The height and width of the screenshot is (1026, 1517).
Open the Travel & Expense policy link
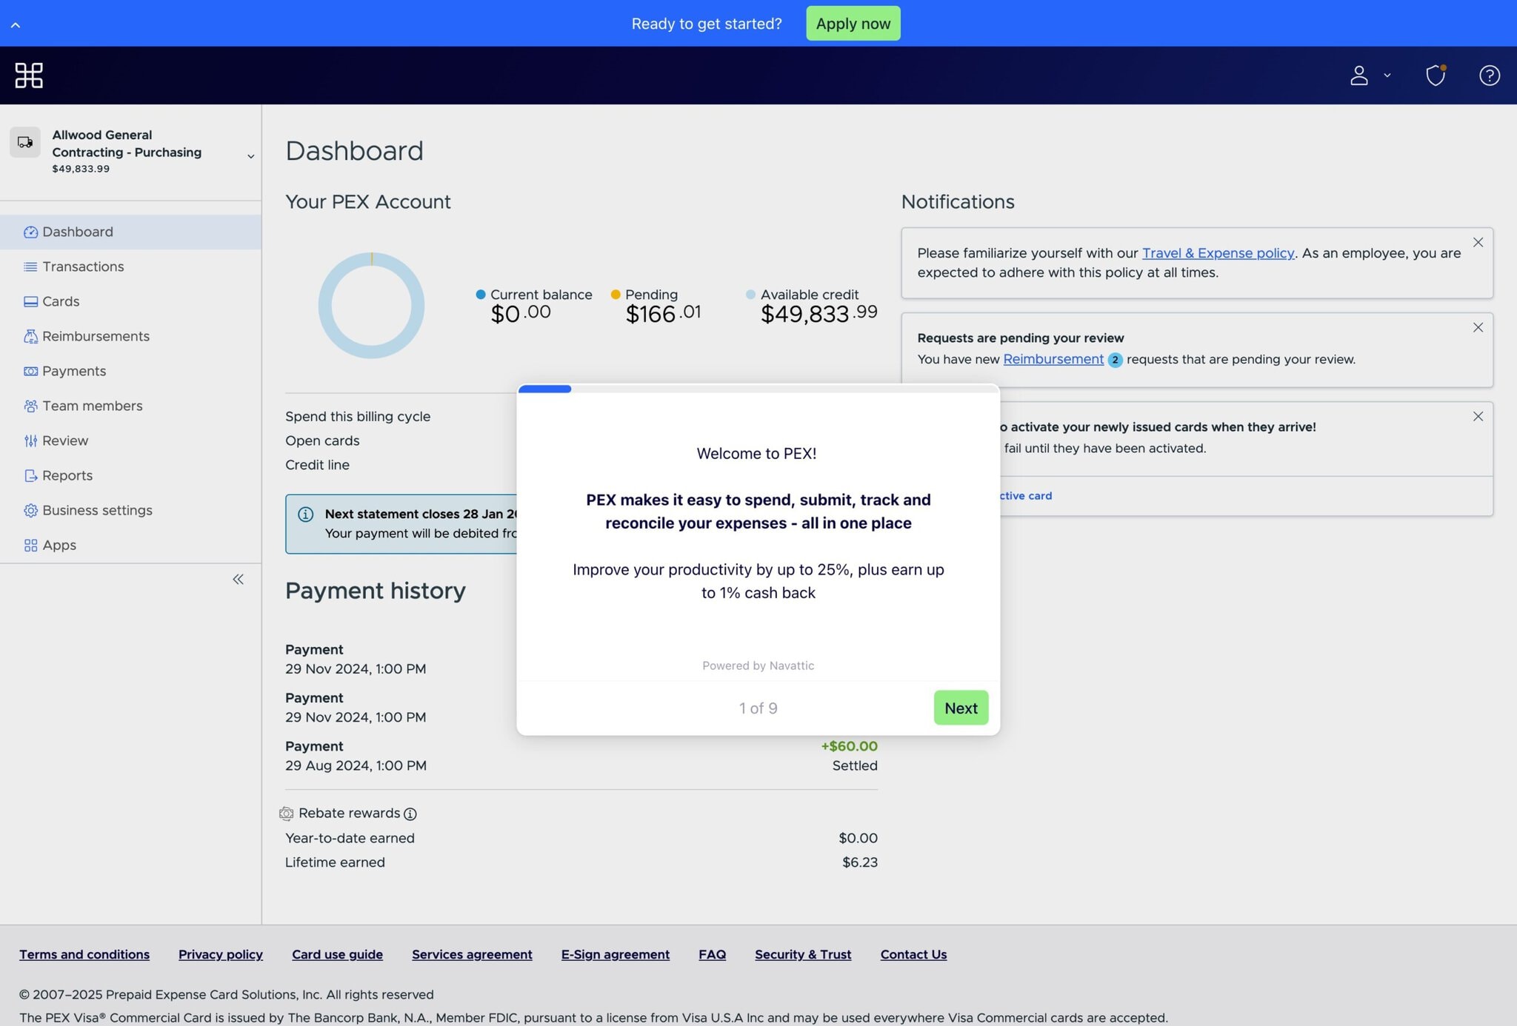(x=1218, y=253)
